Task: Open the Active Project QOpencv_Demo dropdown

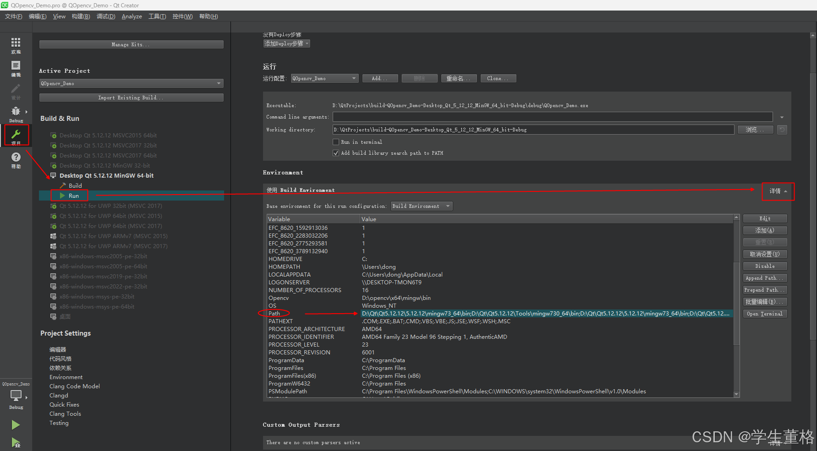Action: coord(132,83)
